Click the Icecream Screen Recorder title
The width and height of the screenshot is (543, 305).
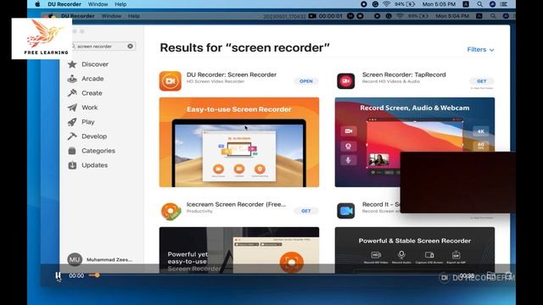pos(236,204)
